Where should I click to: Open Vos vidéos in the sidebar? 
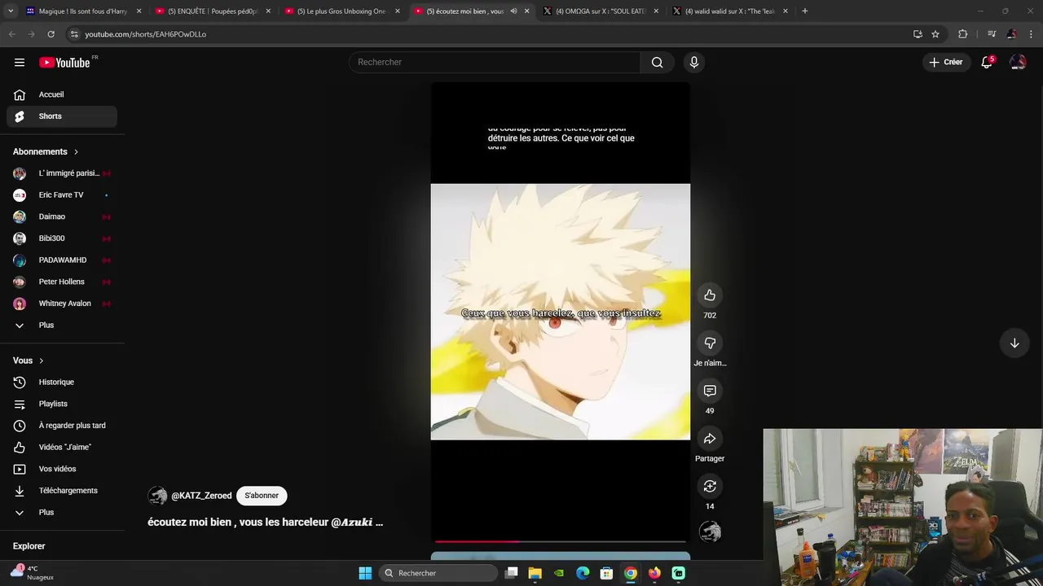[x=62, y=469]
